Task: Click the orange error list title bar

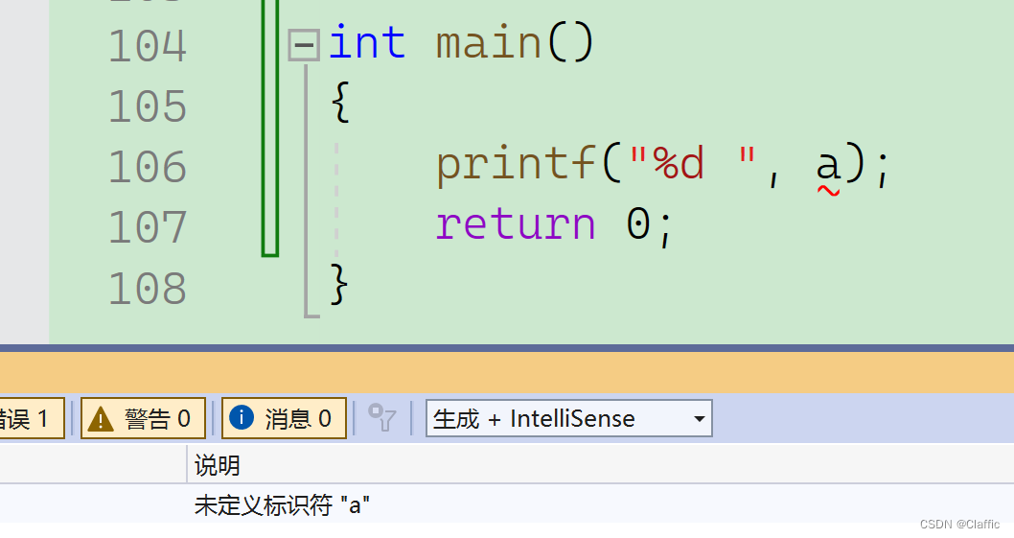Action: (x=507, y=372)
